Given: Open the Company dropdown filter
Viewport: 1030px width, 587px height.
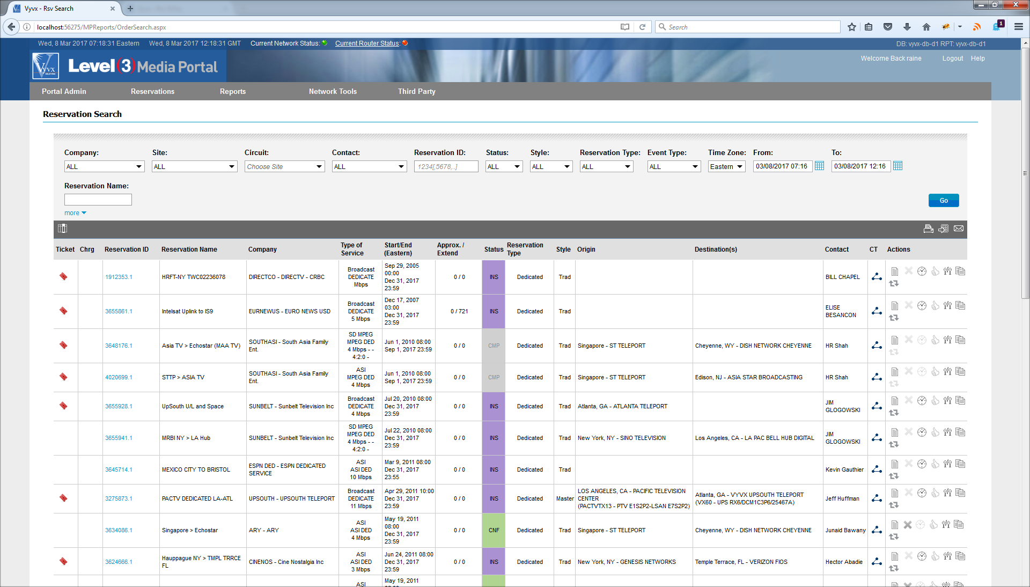Looking at the screenshot, I should click(104, 166).
